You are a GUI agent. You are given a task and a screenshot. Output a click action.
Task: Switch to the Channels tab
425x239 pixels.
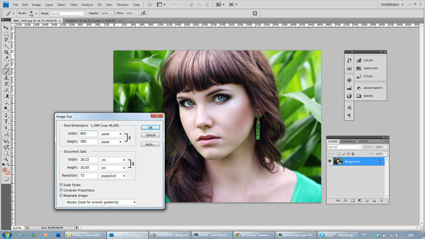(x=348, y=141)
